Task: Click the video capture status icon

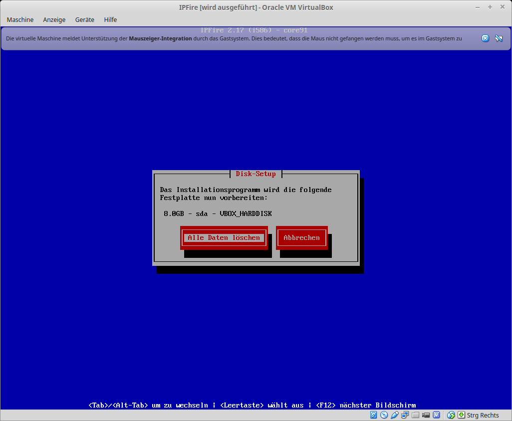Action: pyautogui.click(x=426, y=415)
